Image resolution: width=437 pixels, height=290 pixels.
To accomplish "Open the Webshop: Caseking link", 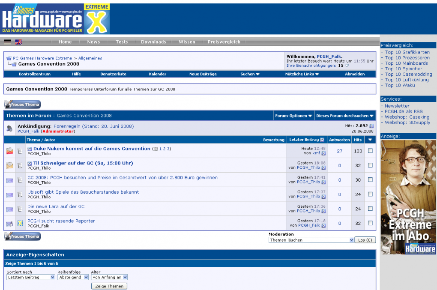I will point(407,117).
